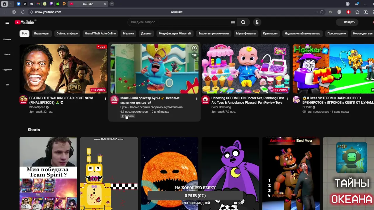
Task: Switch to the pinned Twitch tab
Action: (x=51, y=4)
